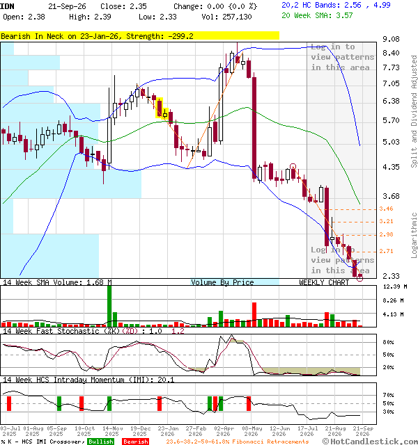Click the 20 Week SMA label

click(317, 15)
